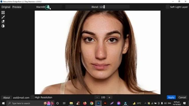Open Task View on the taskbar
Image resolution: width=189 pixels, height=106 pixels.
coord(64,103)
